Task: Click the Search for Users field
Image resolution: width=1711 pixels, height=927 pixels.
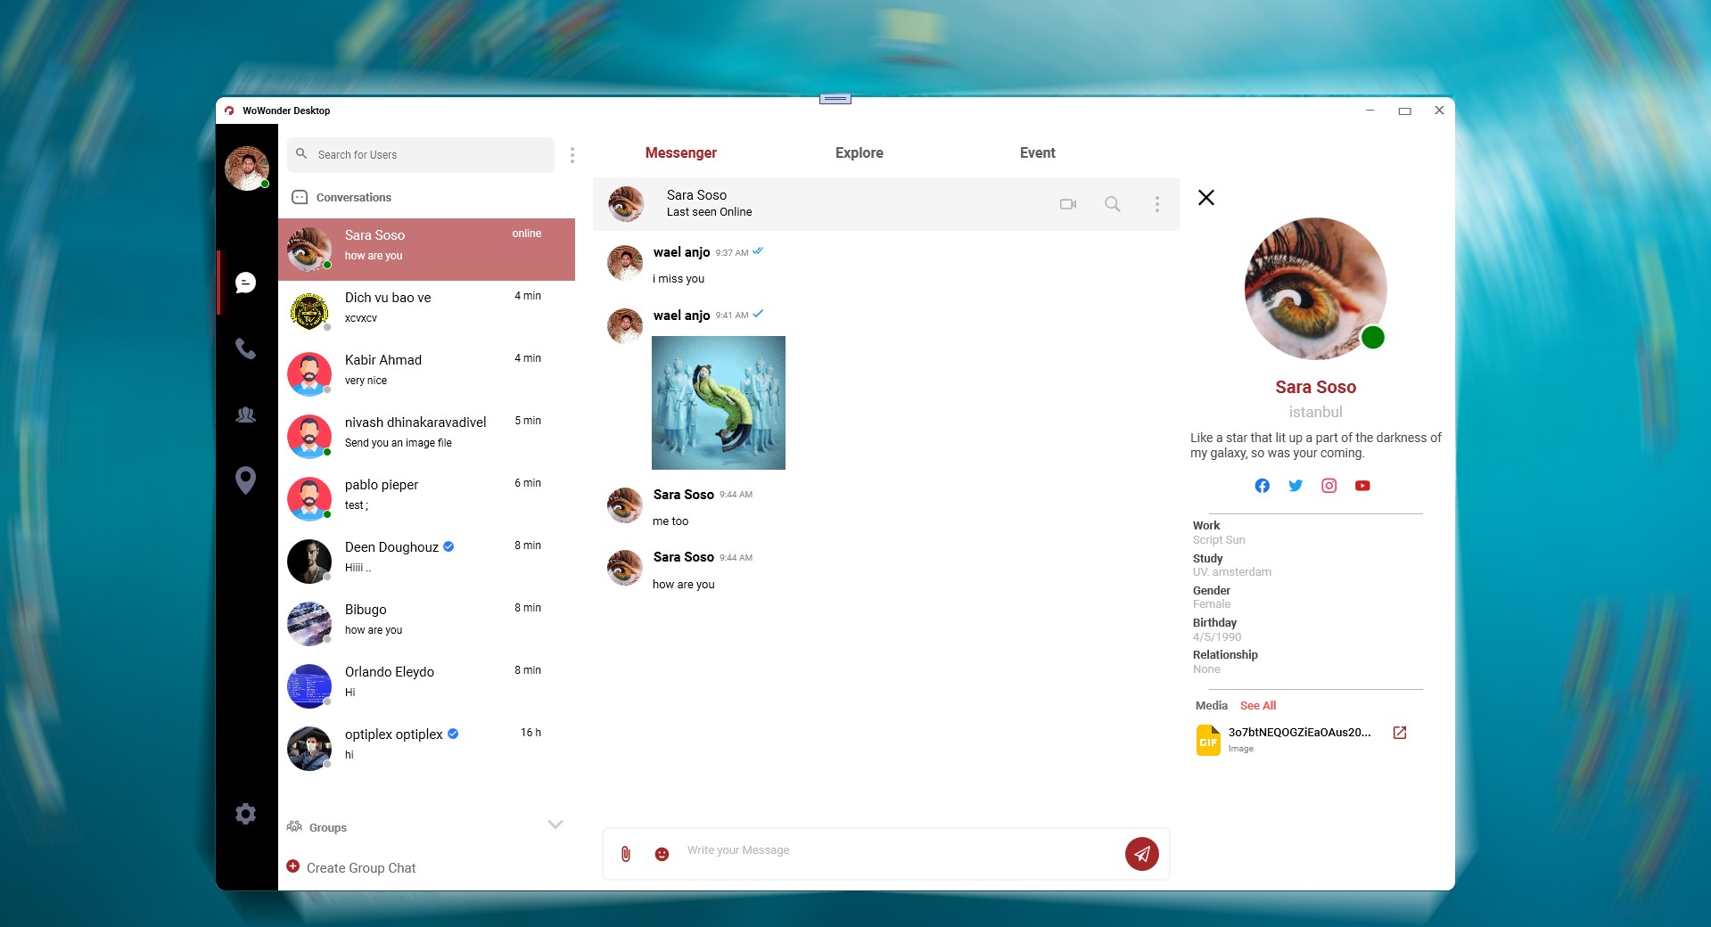Action: 428,155
